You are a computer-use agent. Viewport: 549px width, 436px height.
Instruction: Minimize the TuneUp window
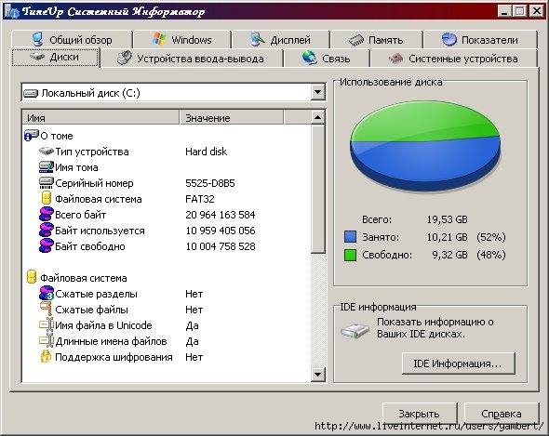click(504, 11)
